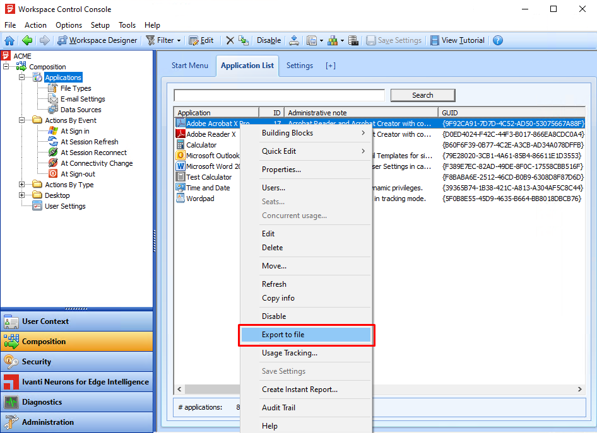The width and height of the screenshot is (597, 433).
Task: Click the list's horizontal scrollbar right arrow
Action: [x=579, y=389]
